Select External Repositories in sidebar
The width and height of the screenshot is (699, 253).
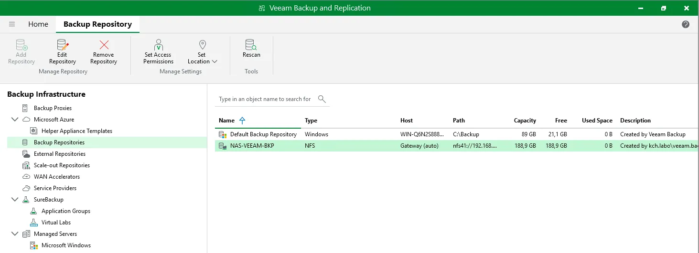[x=59, y=154]
